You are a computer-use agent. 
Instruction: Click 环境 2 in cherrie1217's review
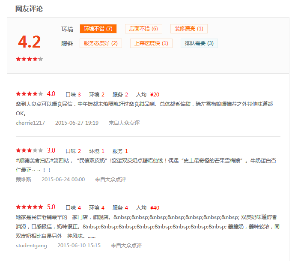97,95
